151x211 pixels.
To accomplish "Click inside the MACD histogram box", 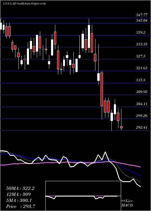I will pos(83,196).
